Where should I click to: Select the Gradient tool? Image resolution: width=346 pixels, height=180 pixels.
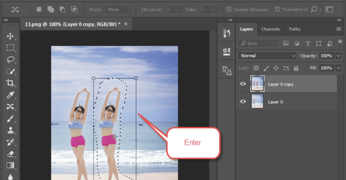10,165
